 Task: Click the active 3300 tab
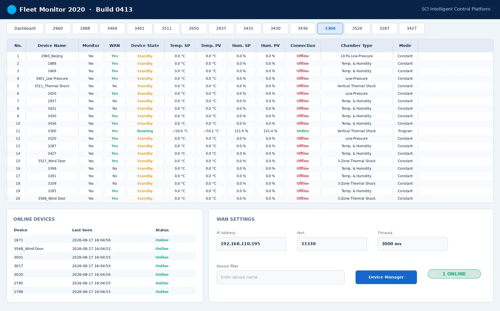coord(330,28)
